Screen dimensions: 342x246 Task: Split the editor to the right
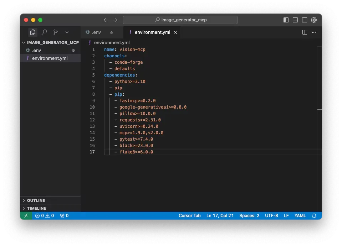(305, 32)
